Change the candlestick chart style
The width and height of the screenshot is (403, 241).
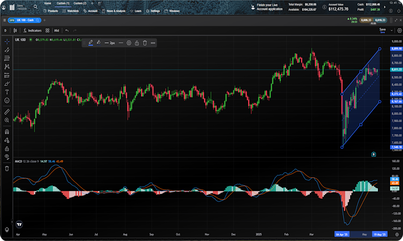point(15,30)
